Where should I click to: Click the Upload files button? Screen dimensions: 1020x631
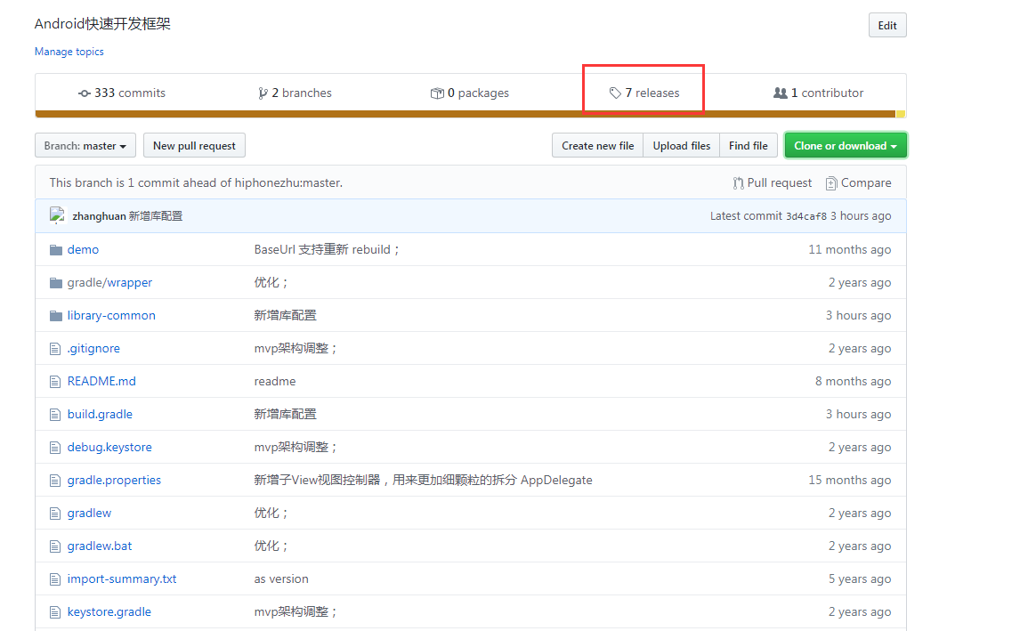(x=682, y=146)
